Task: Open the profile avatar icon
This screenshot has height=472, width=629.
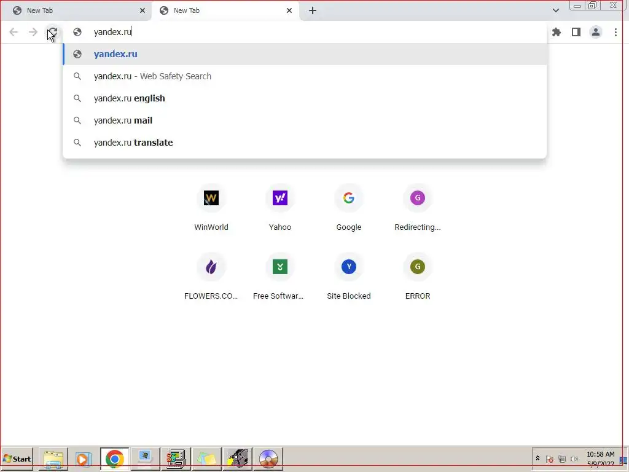Action: pos(596,32)
